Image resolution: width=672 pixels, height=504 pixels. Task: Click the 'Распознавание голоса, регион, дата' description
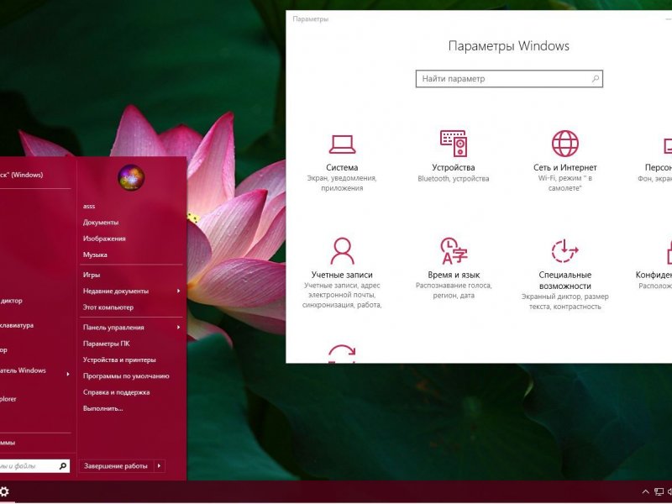click(x=454, y=291)
